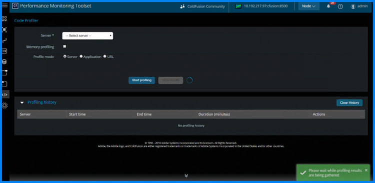Open the Select server dropdown
The height and width of the screenshot is (183, 375).
click(x=87, y=36)
